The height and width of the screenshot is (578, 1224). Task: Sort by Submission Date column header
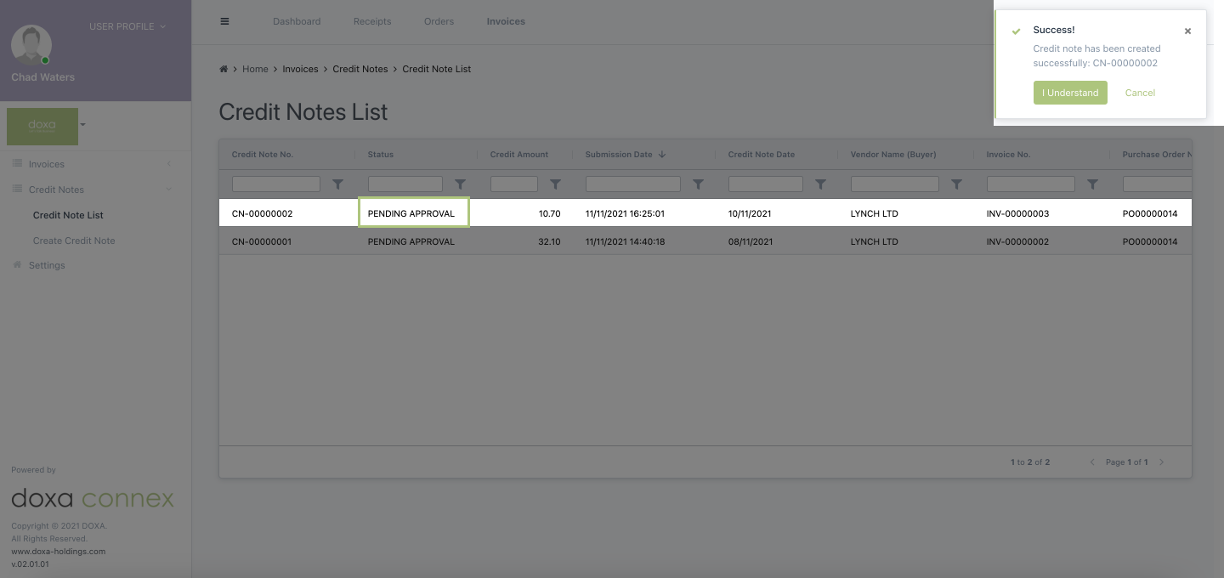coord(619,155)
